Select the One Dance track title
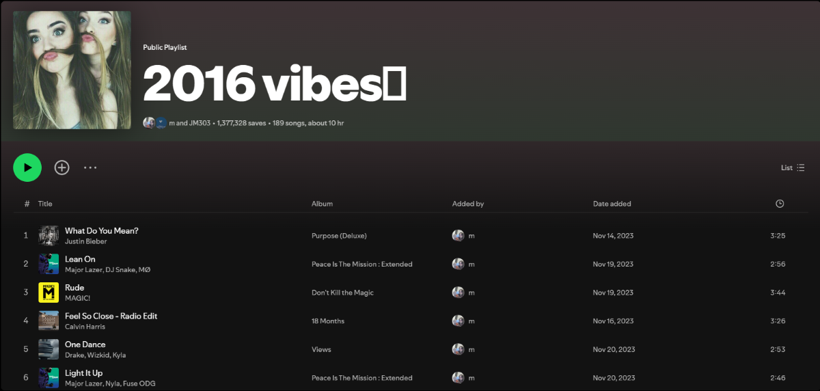 click(x=85, y=345)
